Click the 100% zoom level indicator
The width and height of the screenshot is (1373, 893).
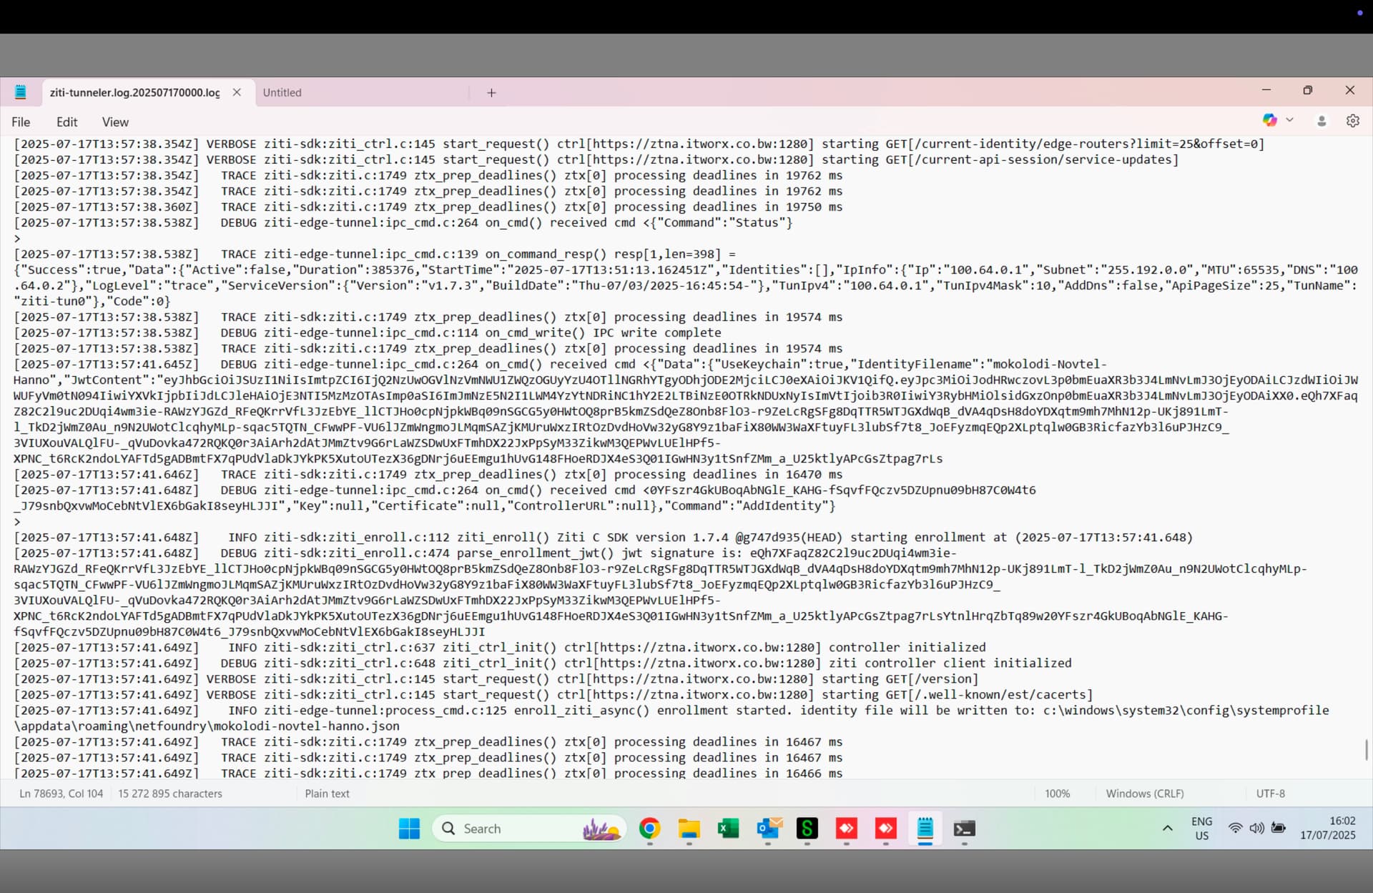[1057, 794]
